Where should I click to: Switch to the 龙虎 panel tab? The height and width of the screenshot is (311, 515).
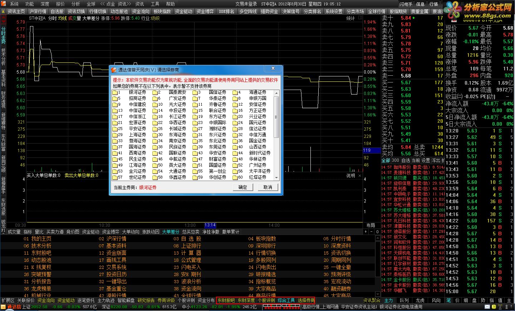tap(420, 300)
